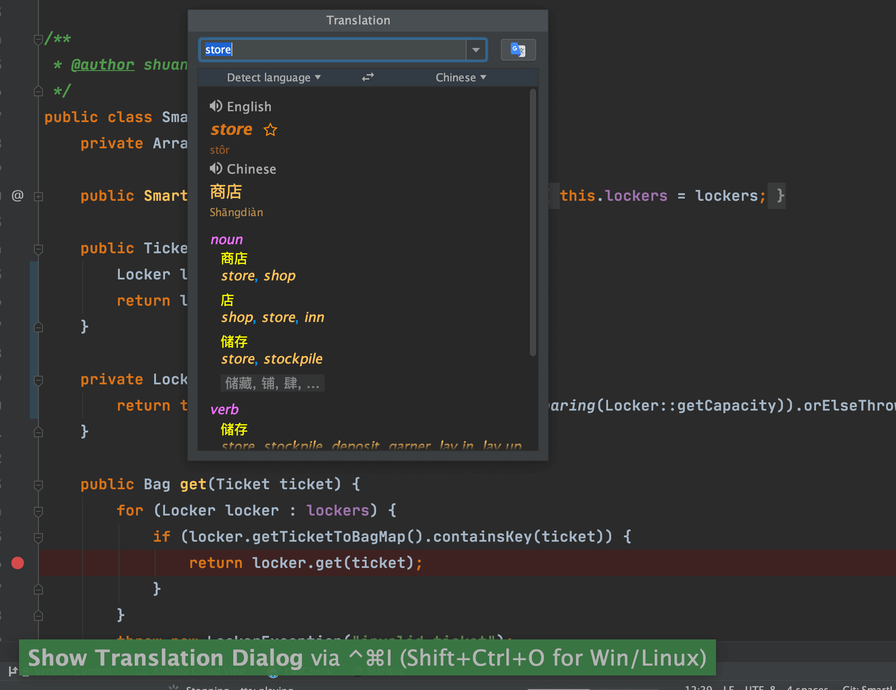Click the Google Translate icon button
This screenshot has height=690, width=896.
coord(518,50)
